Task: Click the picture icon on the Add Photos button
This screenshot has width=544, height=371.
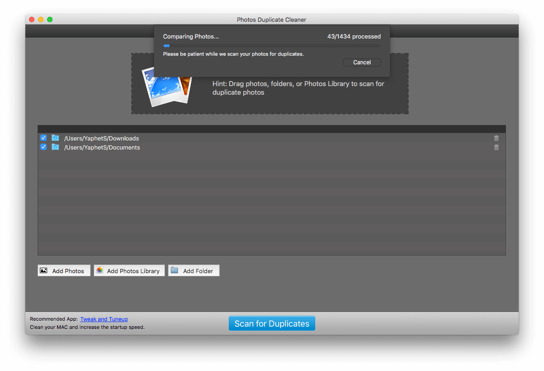Action: tap(43, 270)
